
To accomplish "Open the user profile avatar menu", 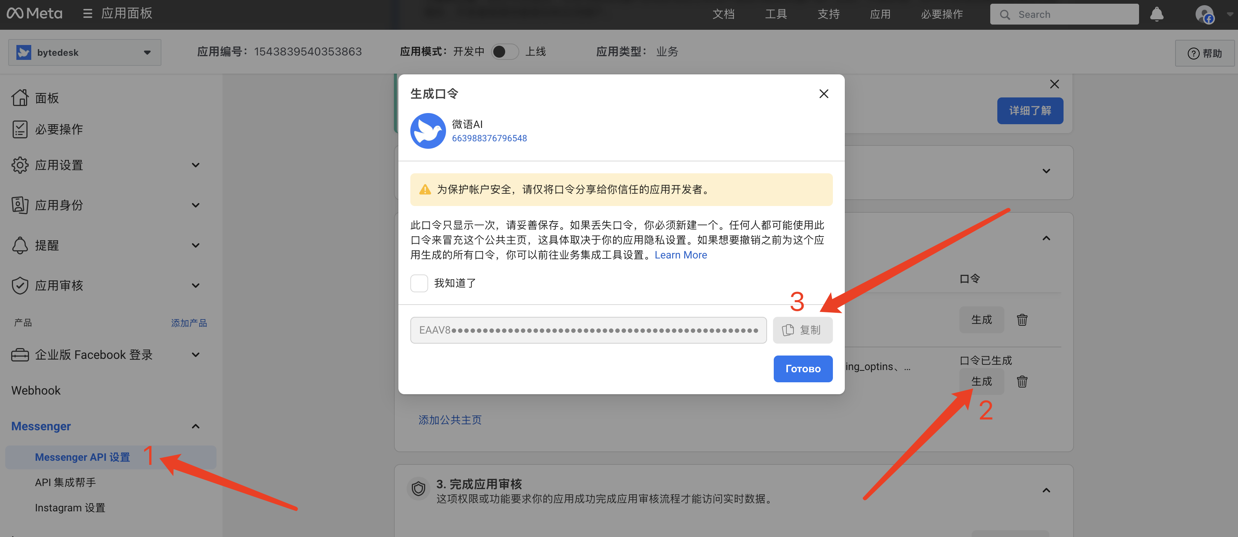I will point(1205,15).
